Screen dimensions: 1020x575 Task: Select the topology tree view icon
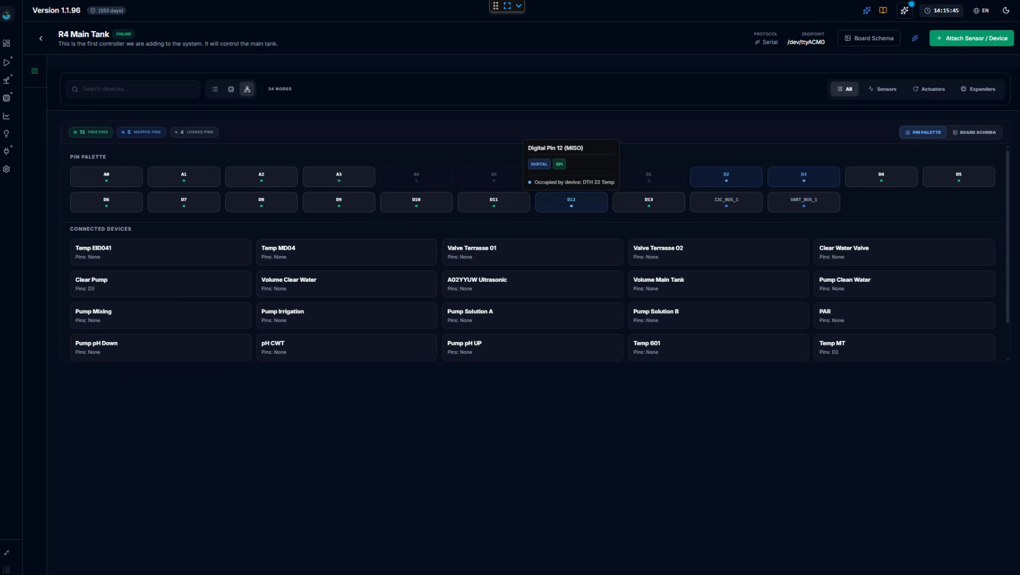[x=247, y=89]
